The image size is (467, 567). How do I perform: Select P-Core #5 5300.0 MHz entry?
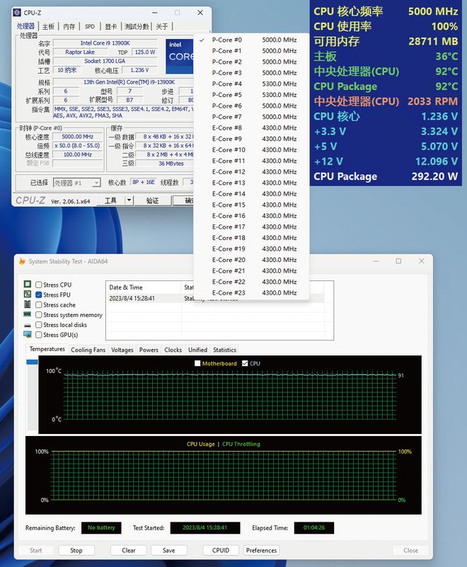tap(251, 95)
